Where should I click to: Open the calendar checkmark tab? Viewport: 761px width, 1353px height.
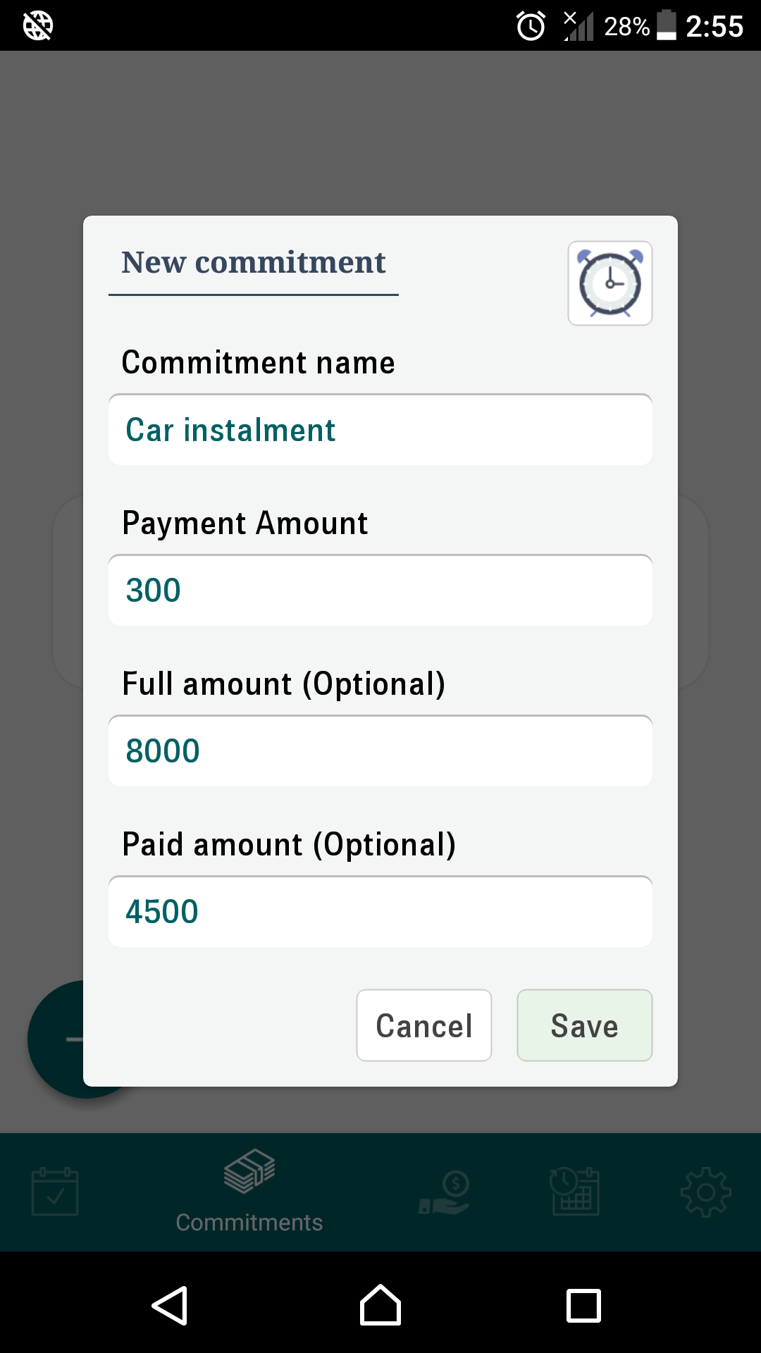click(x=55, y=1192)
